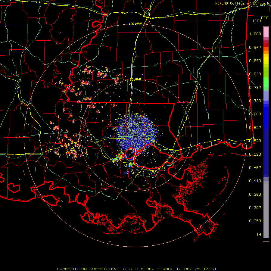Screen dimensions: 271x271
Task: Select the 0.947 legend value
Action: pyautogui.click(x=255, y=47)
